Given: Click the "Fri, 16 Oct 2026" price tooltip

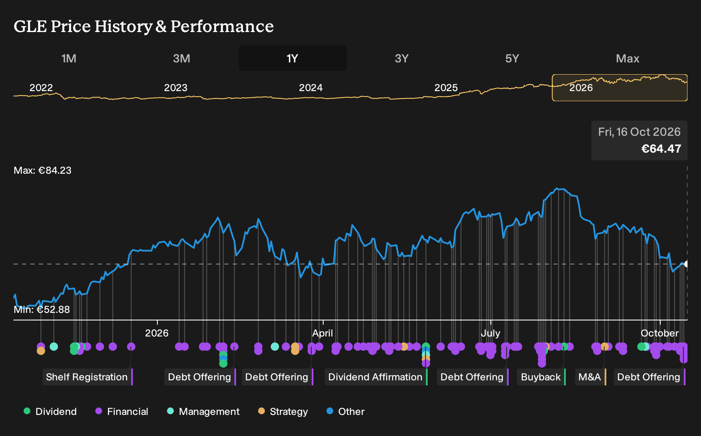Looking at the screenshot, I should point(639,140).
